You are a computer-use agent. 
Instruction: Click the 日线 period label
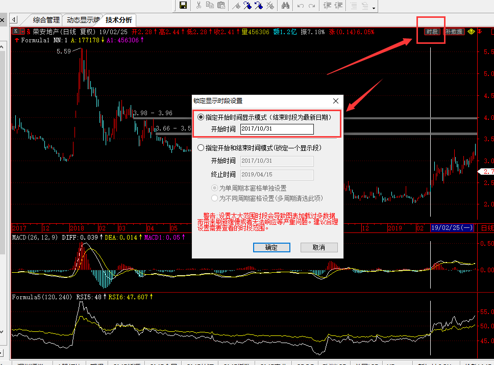coord(487,228)
